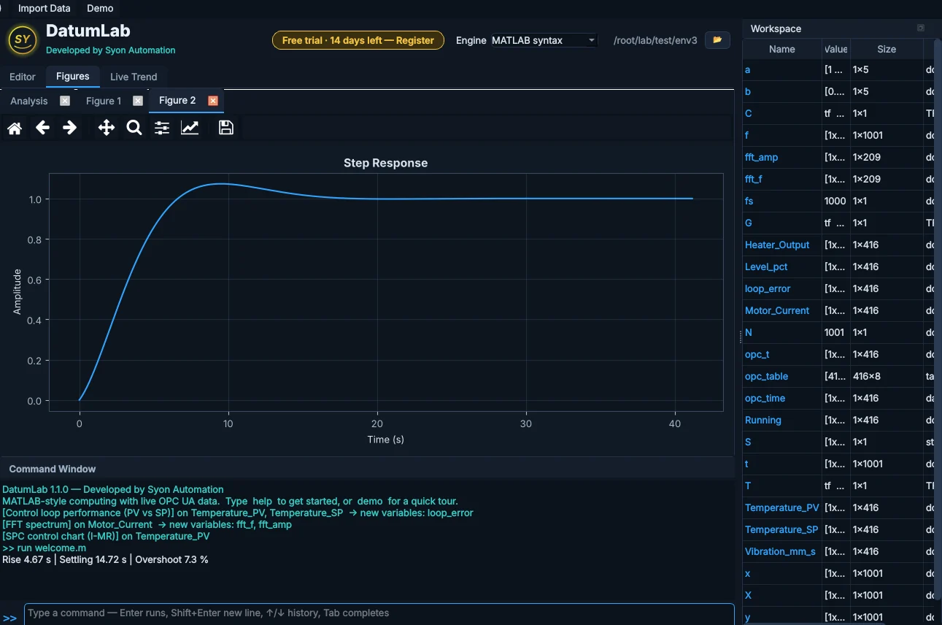Click the Developed by Syon Automation link
The width and height of the screenshot is (942, 625).
(x=111, y=50)
